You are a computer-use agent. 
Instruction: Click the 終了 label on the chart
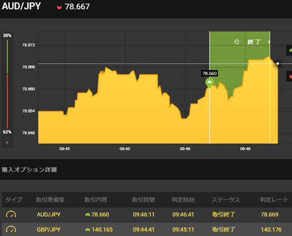(254, 42)
